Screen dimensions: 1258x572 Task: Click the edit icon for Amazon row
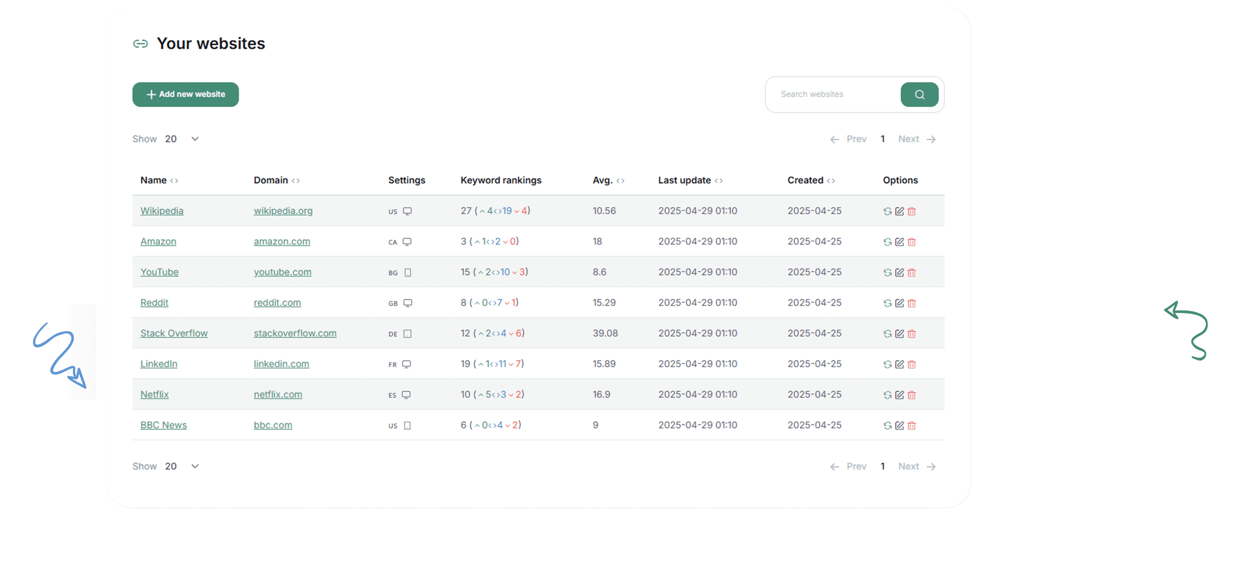pyautogui.click(x=900, y=242)
